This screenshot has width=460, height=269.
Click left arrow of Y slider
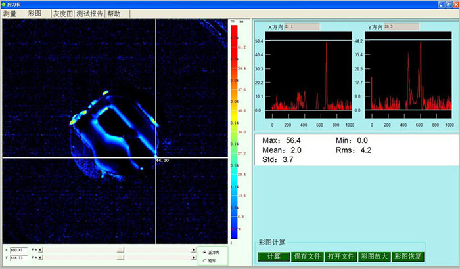coord(41,259)
